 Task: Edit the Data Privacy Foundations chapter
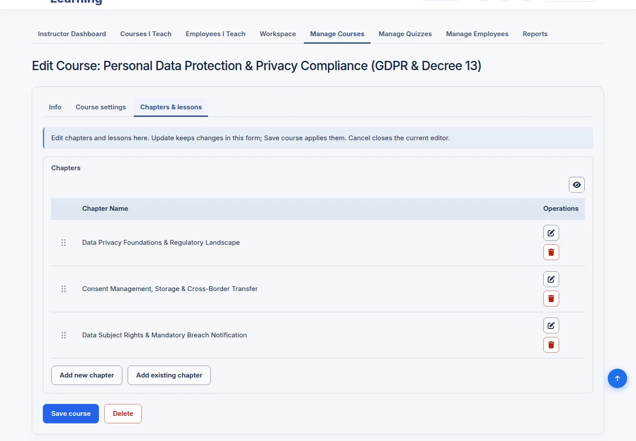[x=551, y=233]
